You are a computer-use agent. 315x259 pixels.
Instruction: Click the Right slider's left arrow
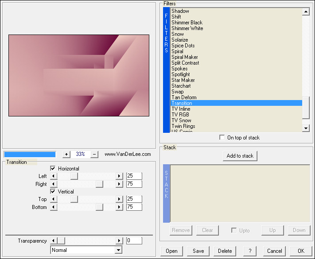[x=54, y=184]
